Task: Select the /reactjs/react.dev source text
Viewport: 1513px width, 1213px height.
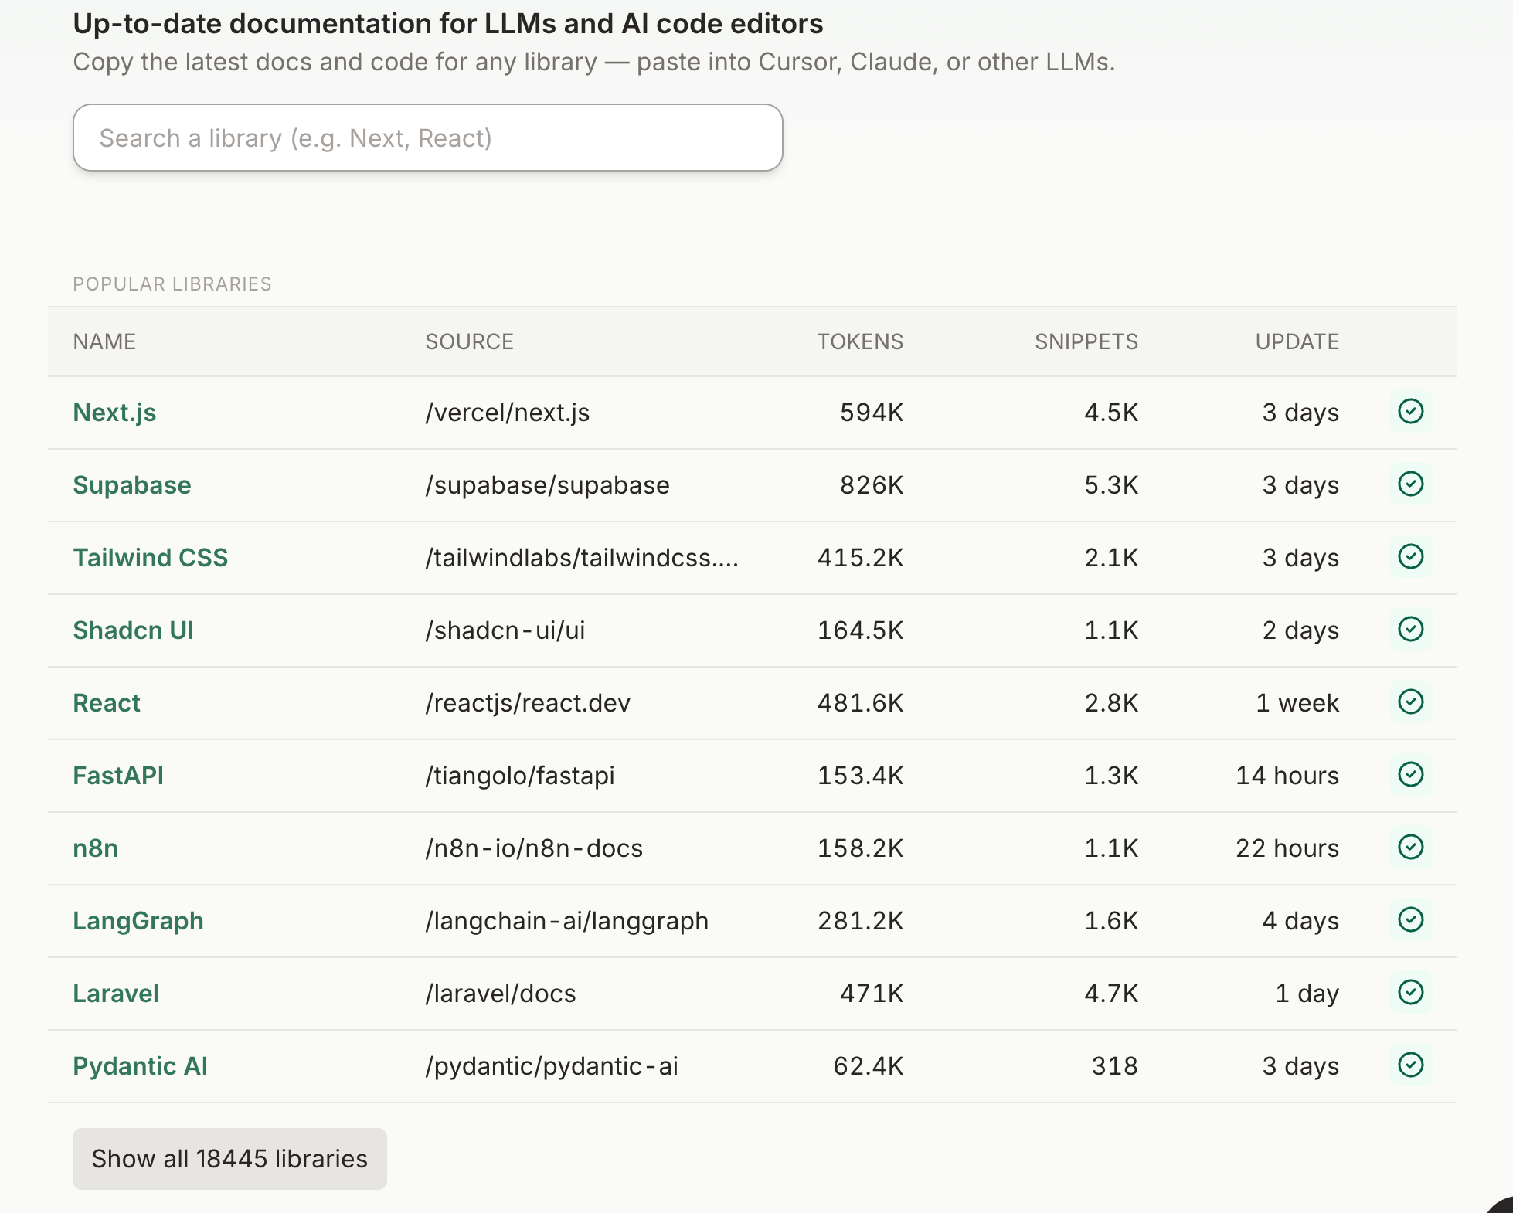Action: 528,703
